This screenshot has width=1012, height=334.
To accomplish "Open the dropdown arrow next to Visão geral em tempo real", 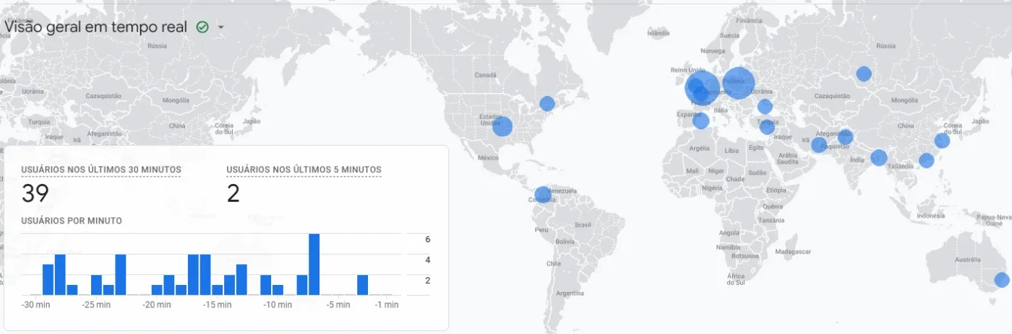I will tap(220, 27).
